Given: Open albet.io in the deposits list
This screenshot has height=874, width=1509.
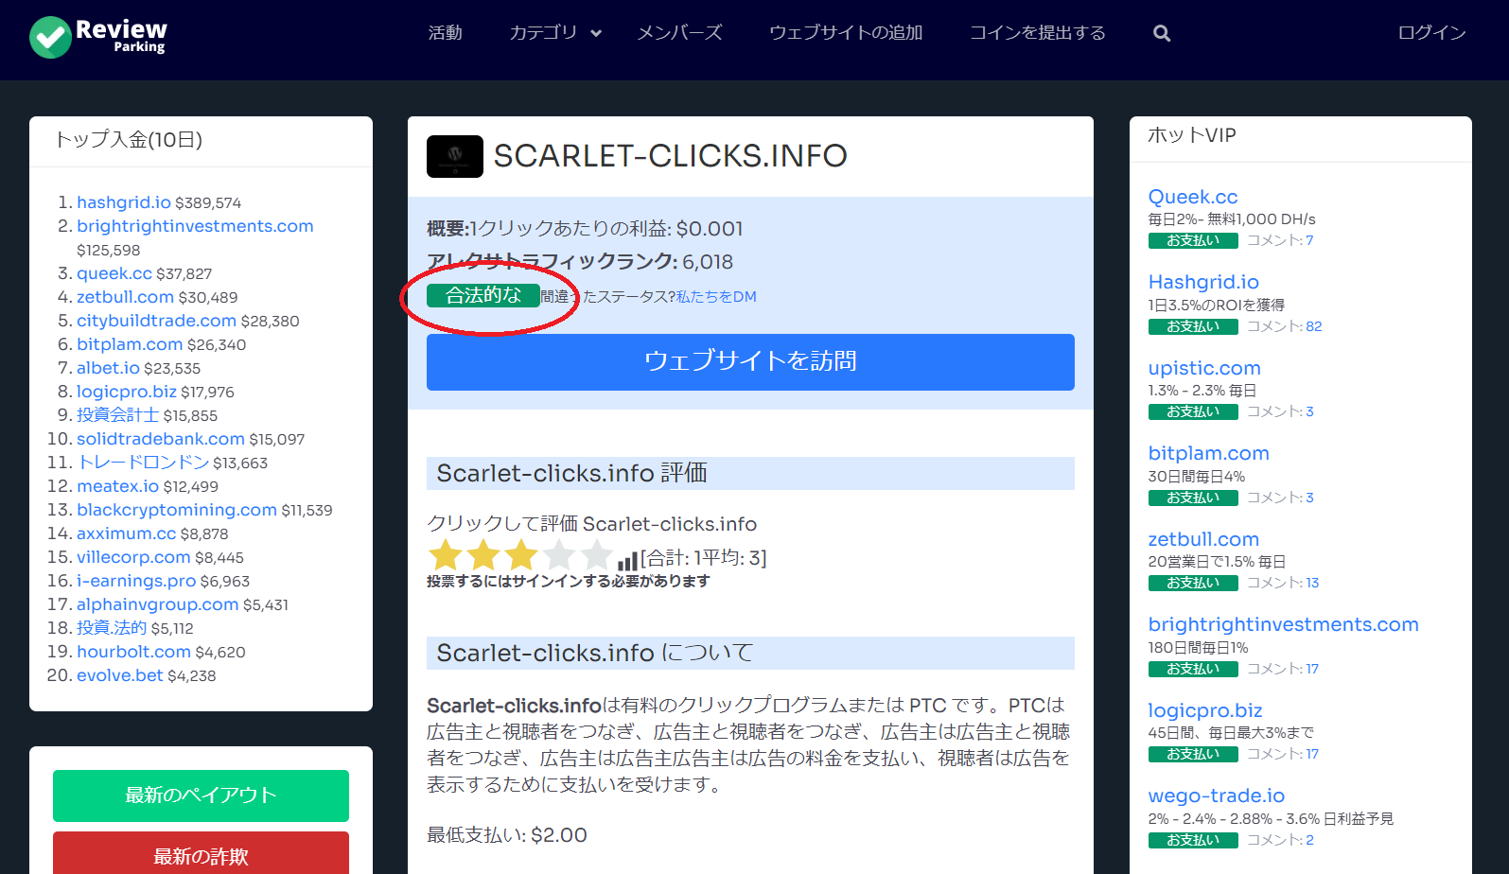Looking at the screenshot, I should 108,368.
